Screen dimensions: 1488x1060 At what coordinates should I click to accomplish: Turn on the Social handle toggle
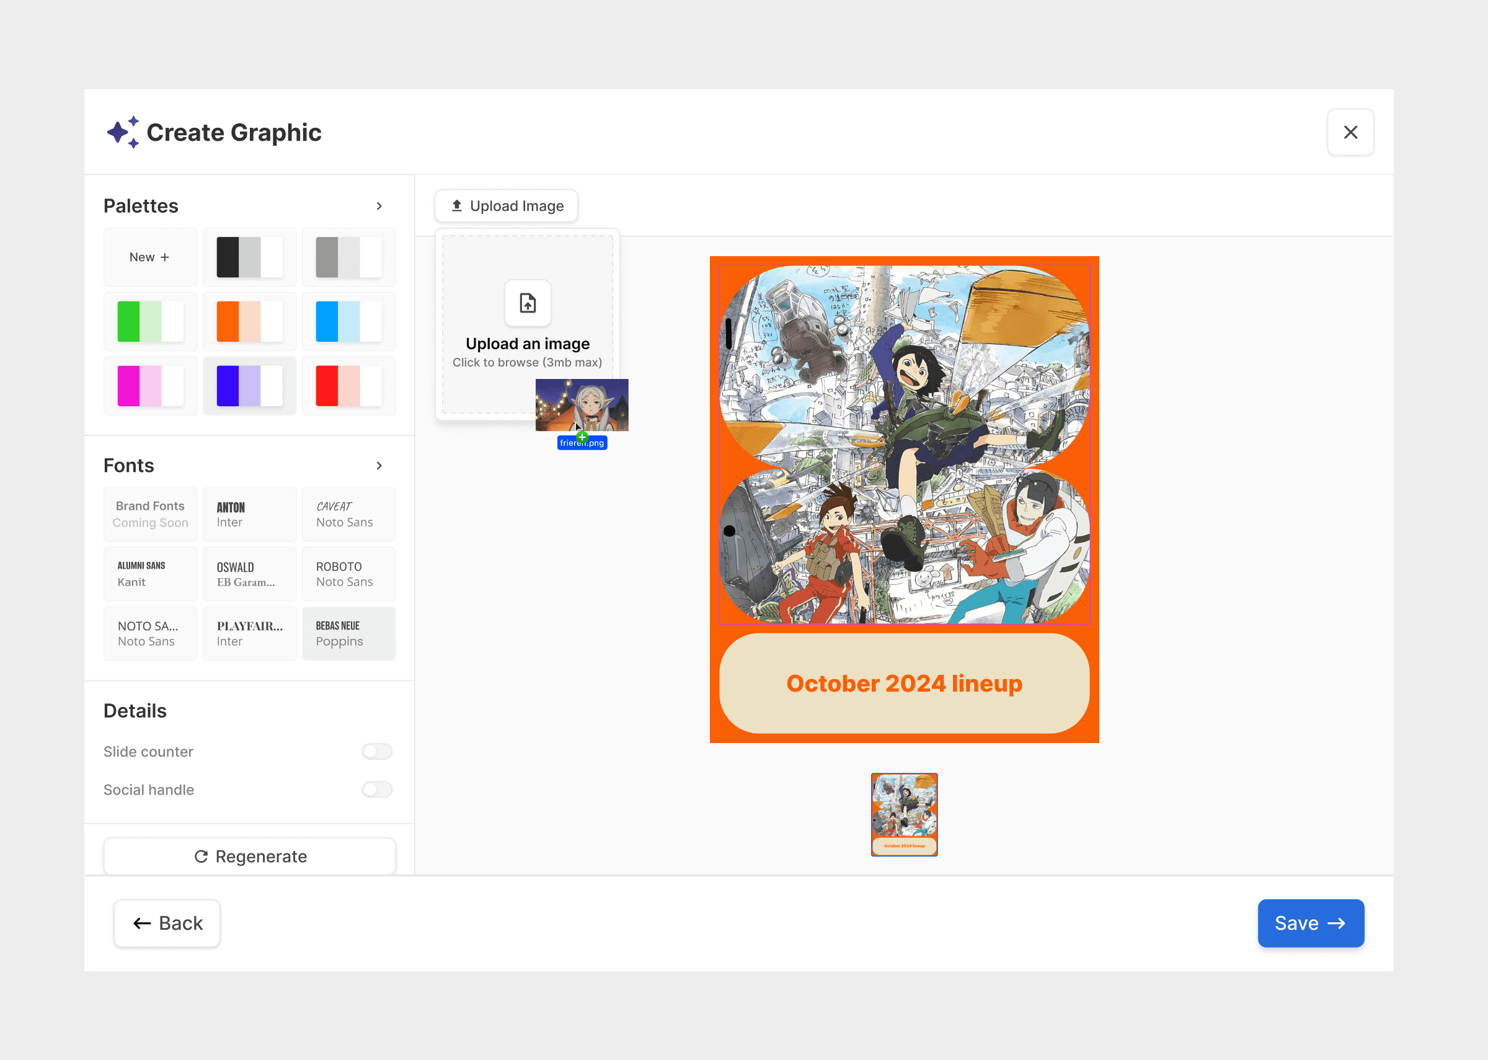376,790
